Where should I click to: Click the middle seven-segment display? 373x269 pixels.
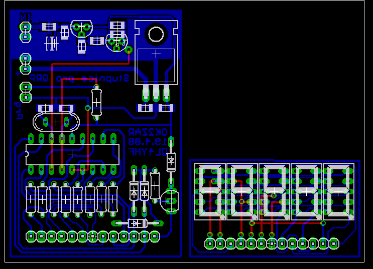[x=274, y=191]
